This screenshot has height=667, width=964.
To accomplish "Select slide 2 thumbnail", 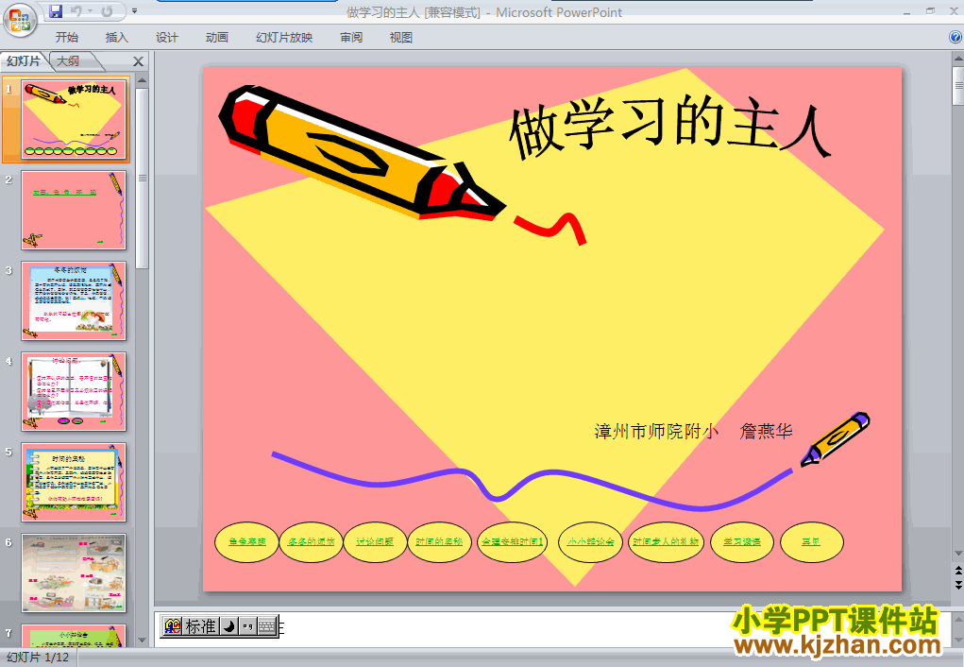I will tap(74, 210).
